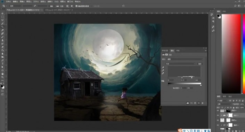Hide the Curves 3 adjustment layer
The image size is (245, 132).
coord(218,125)
